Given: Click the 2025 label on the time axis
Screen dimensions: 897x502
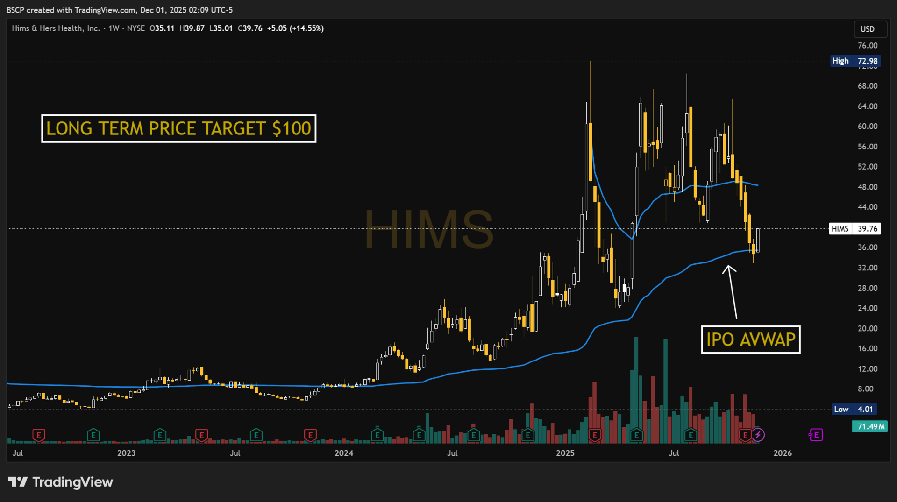Looking at the screenshot, I should coord(565,453).
